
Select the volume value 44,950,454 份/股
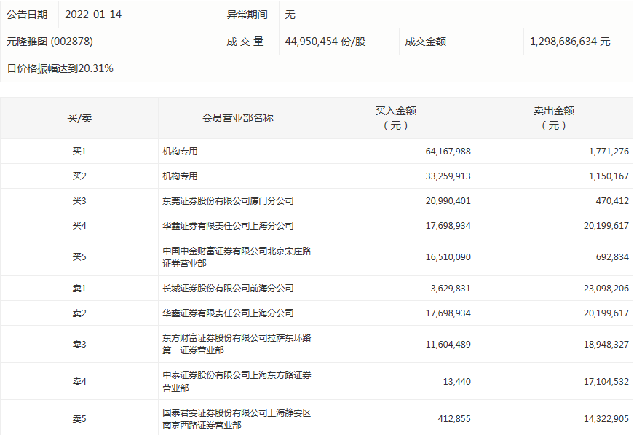(x=325, y=42)
